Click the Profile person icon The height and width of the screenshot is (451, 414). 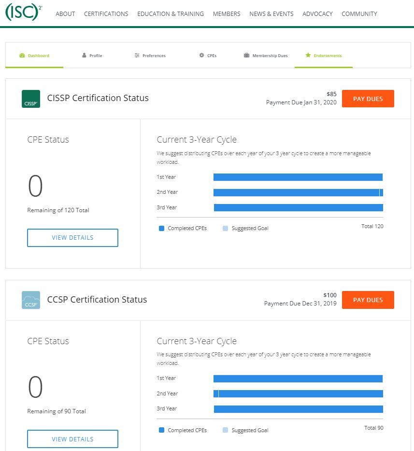pyautogui.click(x=84, y=56)
